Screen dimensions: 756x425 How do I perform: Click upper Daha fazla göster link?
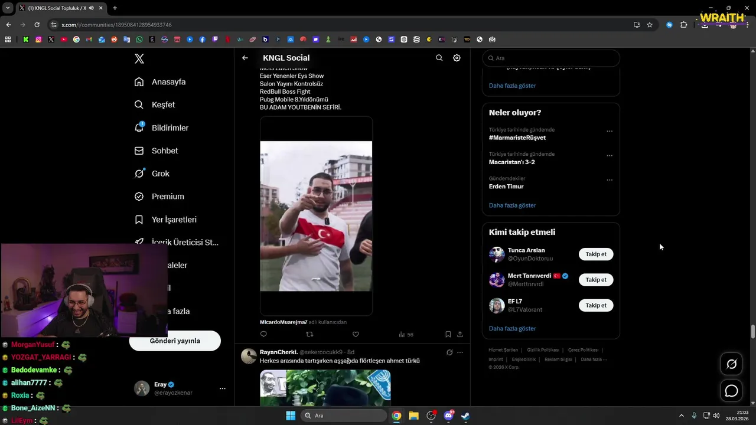point(512,86)
